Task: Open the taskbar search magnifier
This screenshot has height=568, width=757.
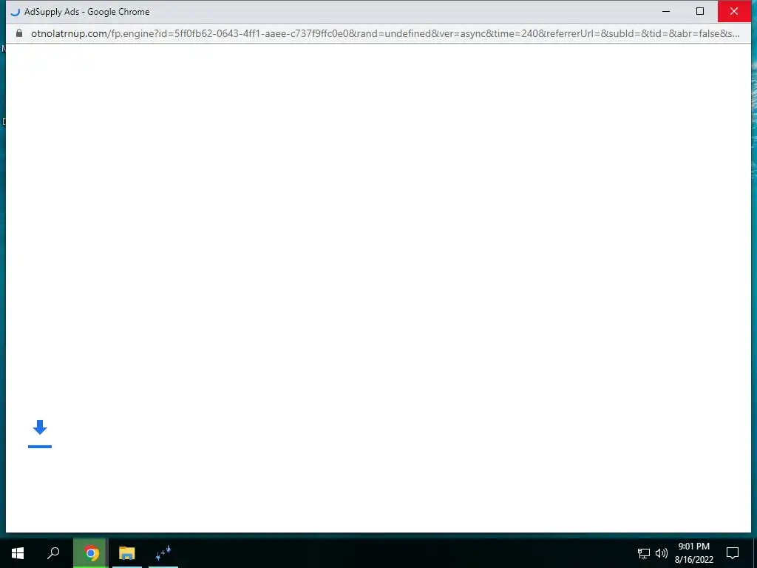Action: pos(53,553)
